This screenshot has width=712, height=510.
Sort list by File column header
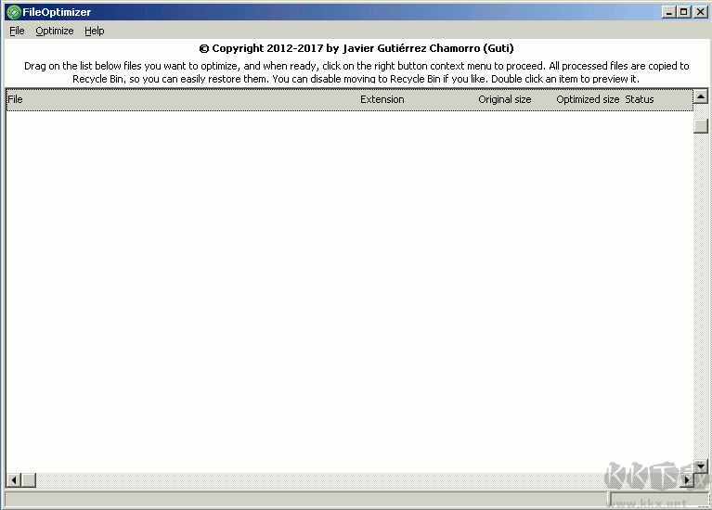pyautogui.click(x=16, y=99)
